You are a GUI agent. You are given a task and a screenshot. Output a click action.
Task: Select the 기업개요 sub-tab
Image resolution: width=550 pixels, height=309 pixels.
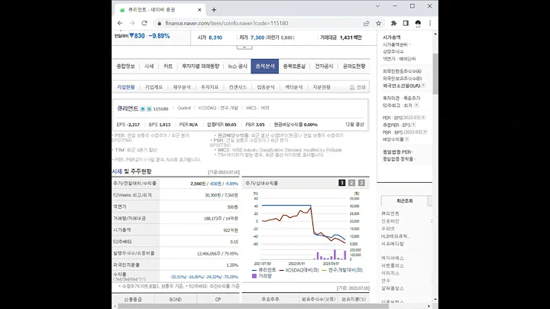click(154, 87)
